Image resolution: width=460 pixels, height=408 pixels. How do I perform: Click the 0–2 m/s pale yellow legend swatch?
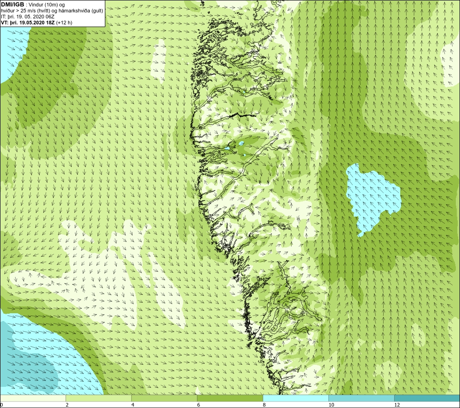(33, 398)
